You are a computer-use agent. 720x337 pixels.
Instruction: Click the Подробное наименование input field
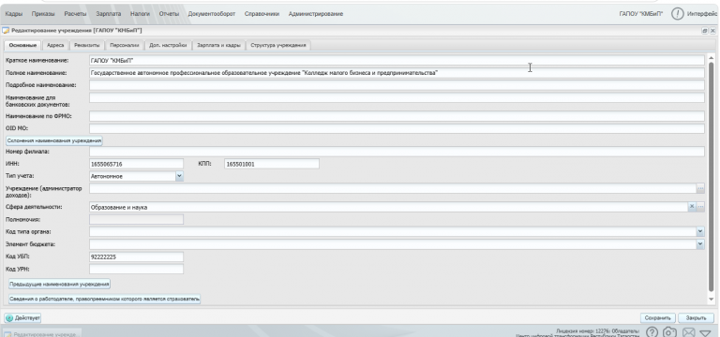[397, 85]
